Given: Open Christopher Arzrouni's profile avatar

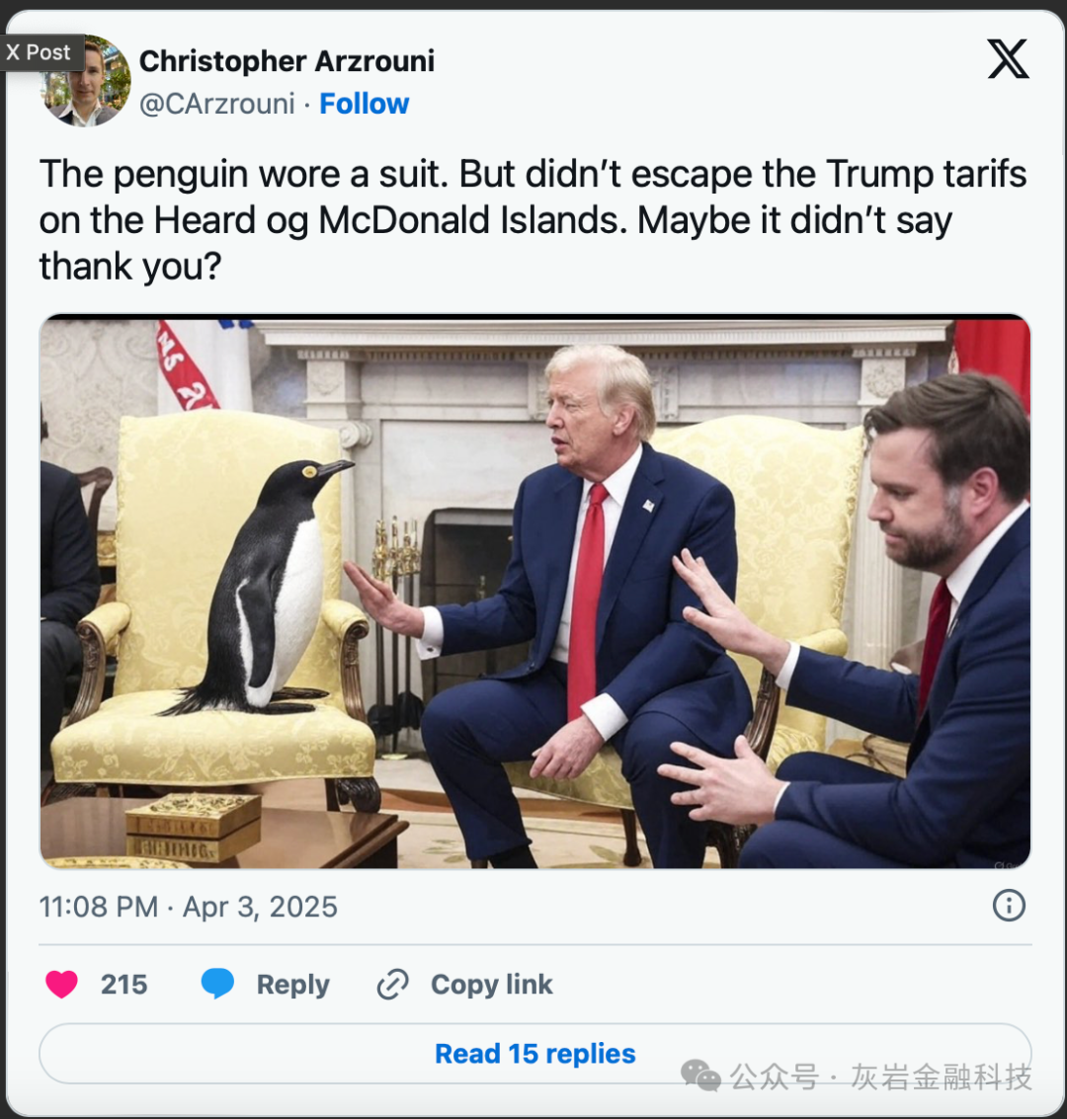Looking at the screenshot, I should click(x=86, y=81).
